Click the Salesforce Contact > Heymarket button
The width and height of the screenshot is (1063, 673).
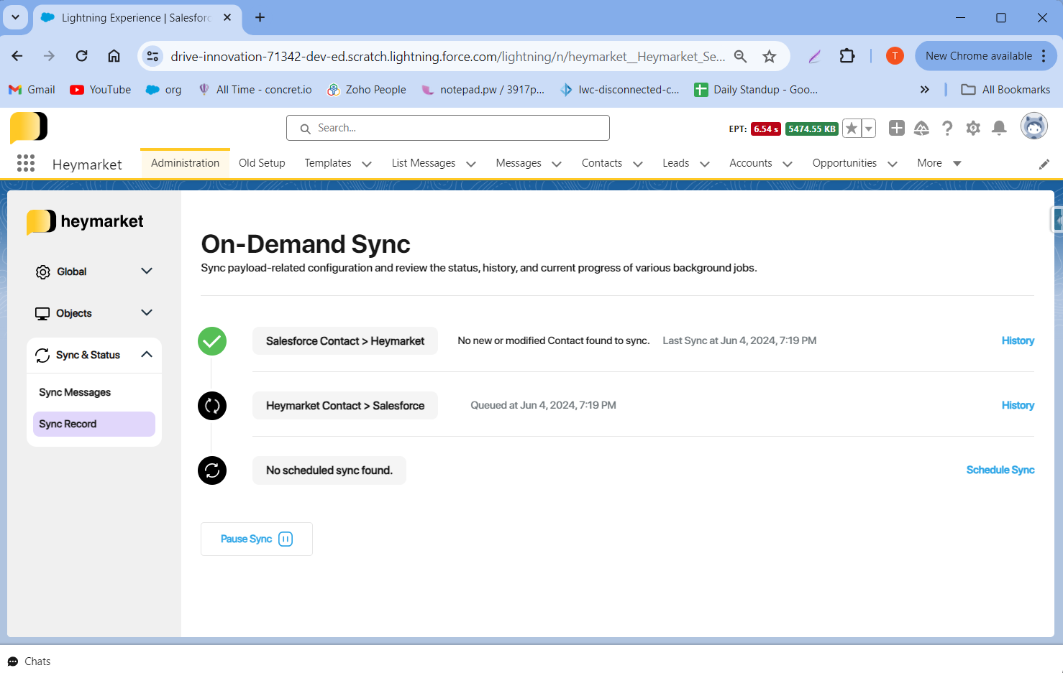click(345, 341)
